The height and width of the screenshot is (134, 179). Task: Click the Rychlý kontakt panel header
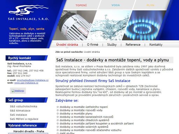pyautogui.click(x=27, y=58)
